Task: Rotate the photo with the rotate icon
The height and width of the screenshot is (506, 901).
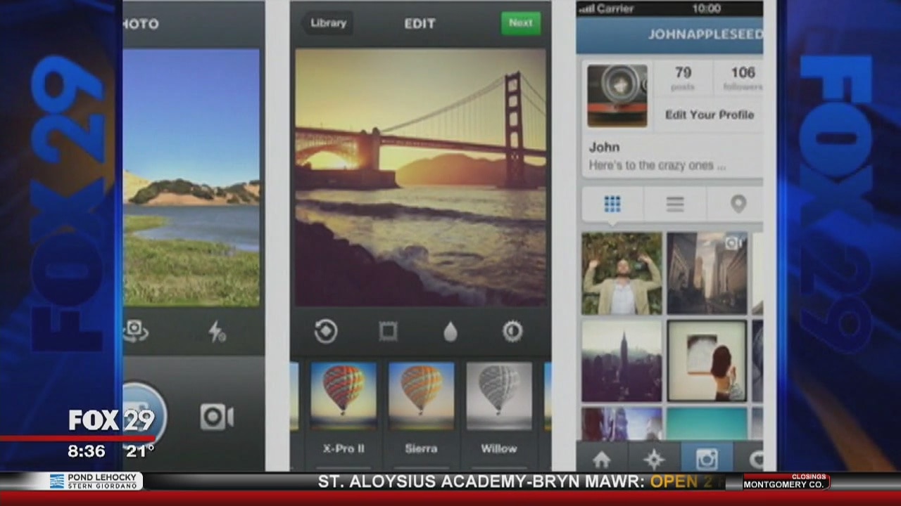Action: pos(326,331)
